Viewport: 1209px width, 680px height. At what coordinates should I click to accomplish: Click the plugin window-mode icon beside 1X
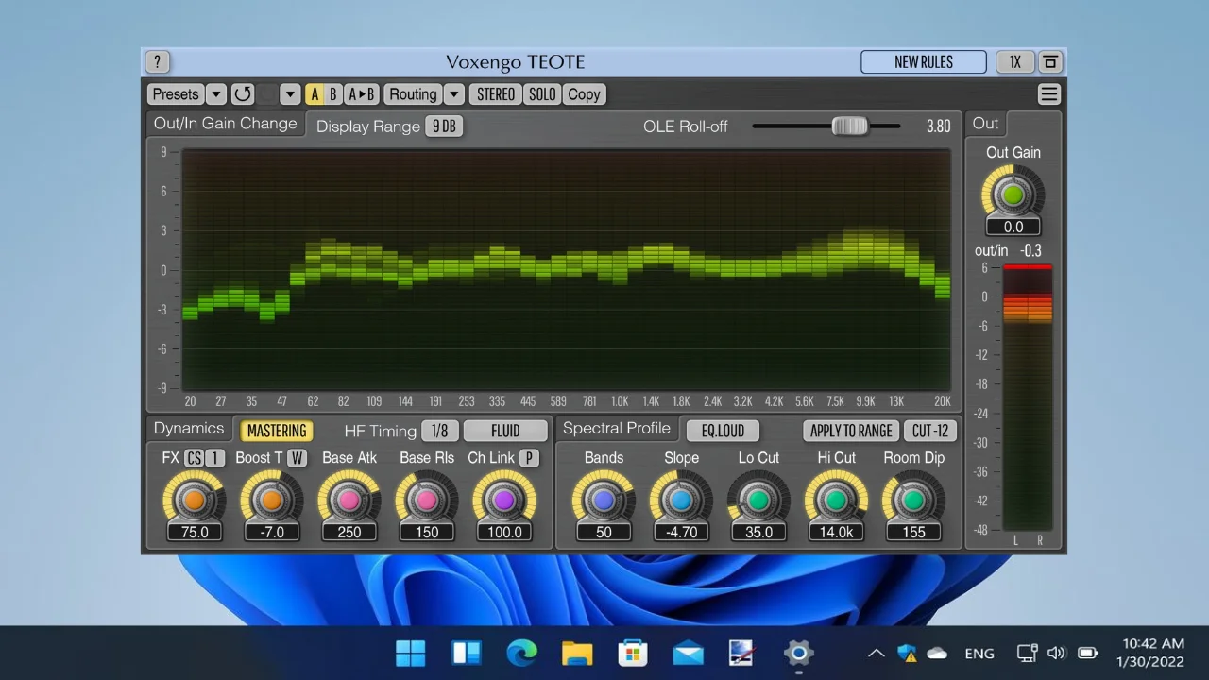coord(1049,62)
